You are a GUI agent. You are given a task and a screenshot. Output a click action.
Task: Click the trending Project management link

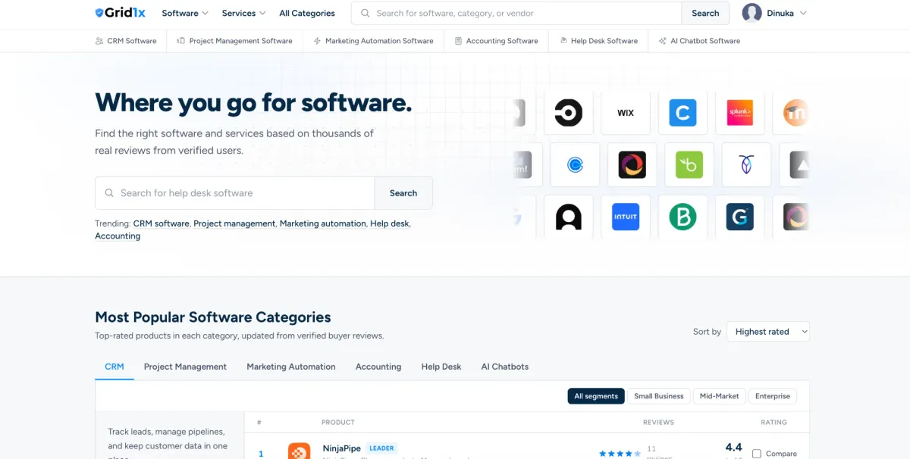234,223
